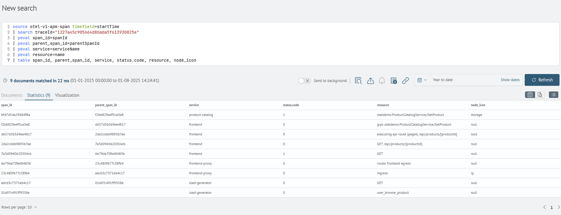Copy search link via chain icon
561x215 pixels.
[405, 81]
